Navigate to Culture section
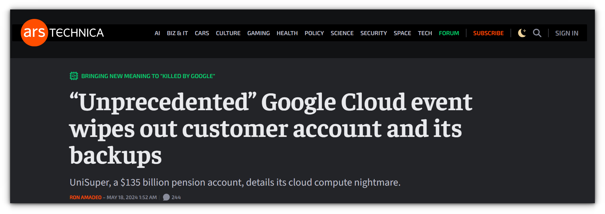This screenshot has height=214, width=605. tap(228, 33)
